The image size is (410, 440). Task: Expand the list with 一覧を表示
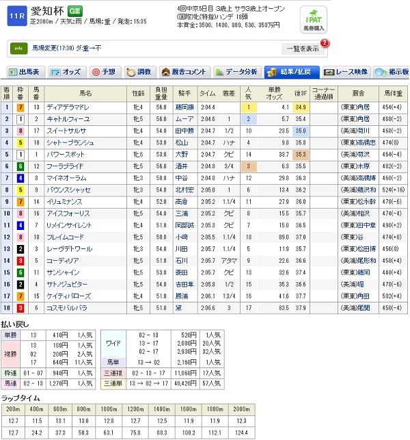pos(301,49)
